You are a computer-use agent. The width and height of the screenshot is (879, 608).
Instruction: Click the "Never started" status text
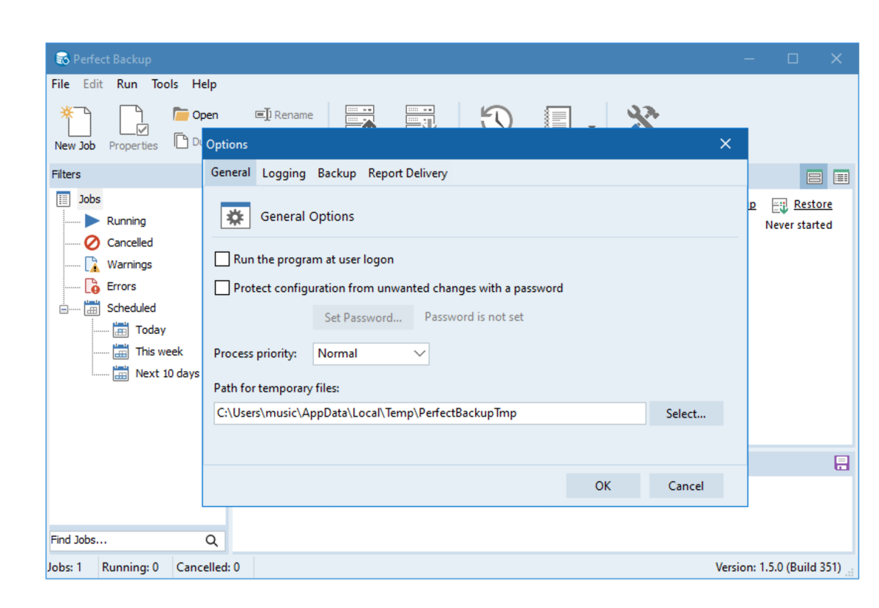coord(798,225)
